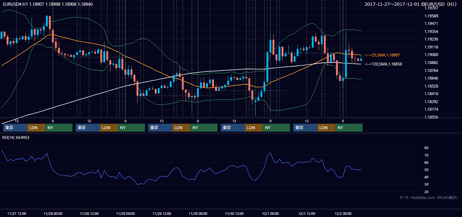Click price axis value 1.19589

[x=431, y=16]
